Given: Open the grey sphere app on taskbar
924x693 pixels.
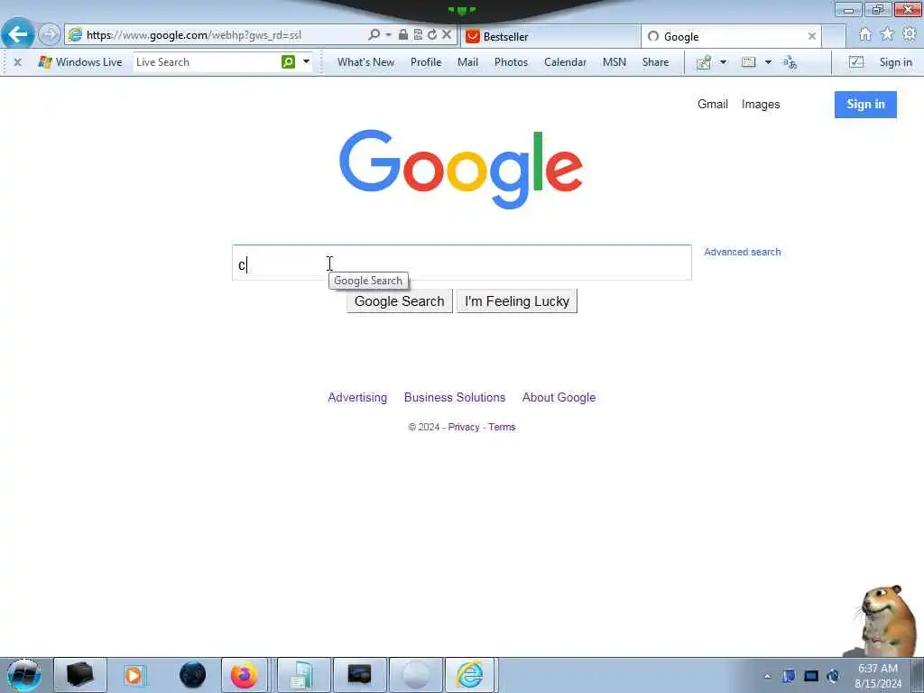Looking at the screenshot, I should (415, 675).
